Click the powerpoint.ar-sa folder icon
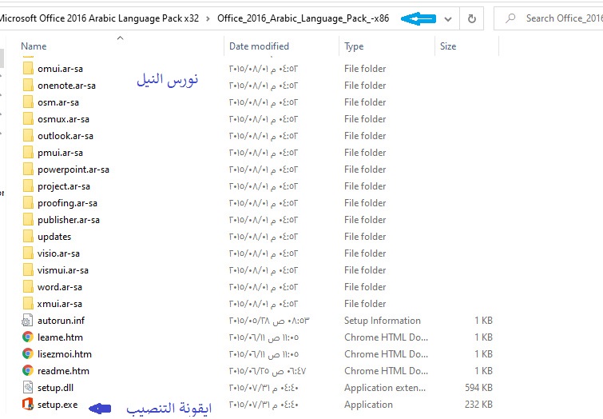Image resolution: width=603 pixels, height=419 pixels. pos(28,170)
